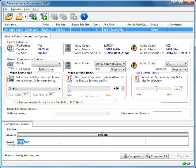
Task: Open the Video Codec H.264 dropdown
Action: click(x=110, y=64)
